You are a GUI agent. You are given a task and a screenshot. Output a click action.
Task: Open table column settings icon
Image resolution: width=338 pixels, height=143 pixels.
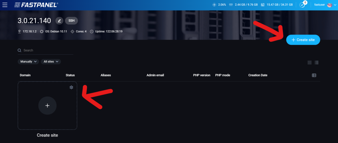[x=314, y=75]
